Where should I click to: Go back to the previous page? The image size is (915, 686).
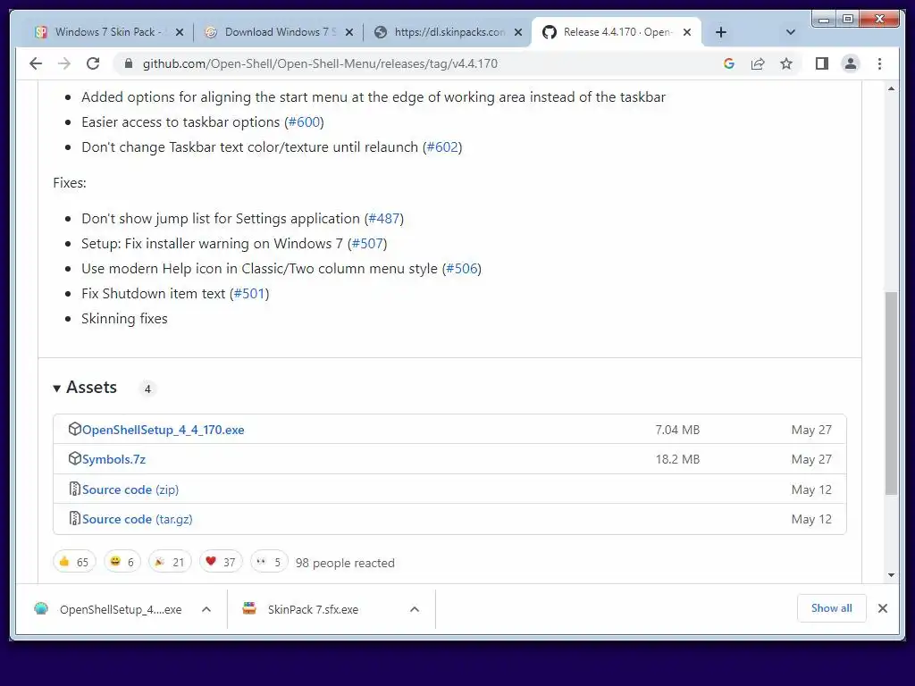coord(36,63)
